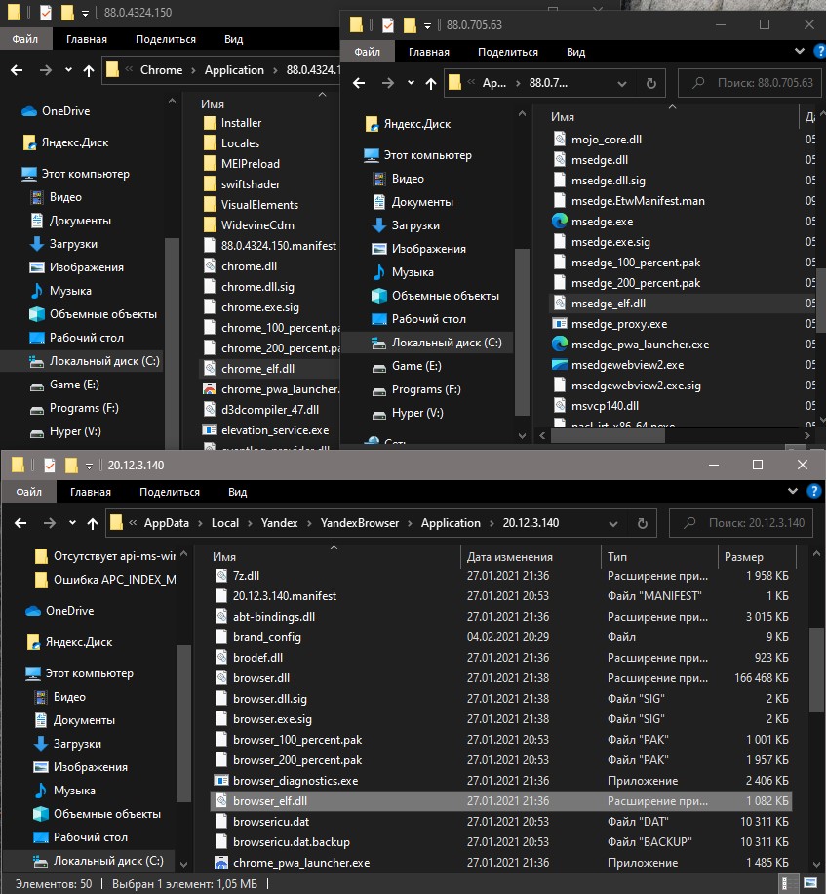Select msedge_elf.dll in Edge window

[x=608, y=304]
